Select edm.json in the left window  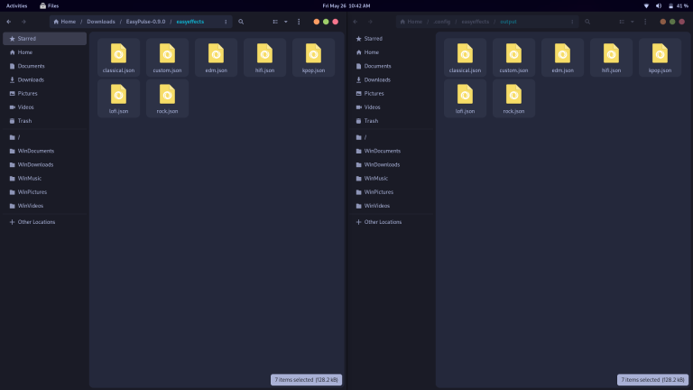pos(216,57)
